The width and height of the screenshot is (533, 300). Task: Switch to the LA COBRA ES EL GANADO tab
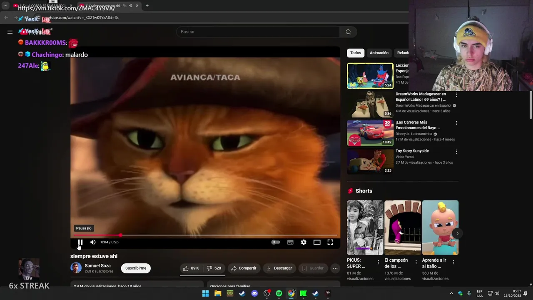42,5
